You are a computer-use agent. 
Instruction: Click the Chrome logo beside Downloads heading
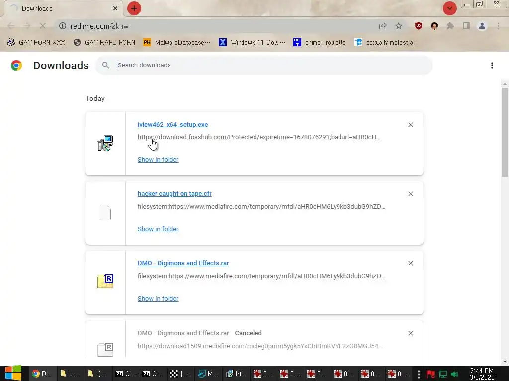click(16, 65)
